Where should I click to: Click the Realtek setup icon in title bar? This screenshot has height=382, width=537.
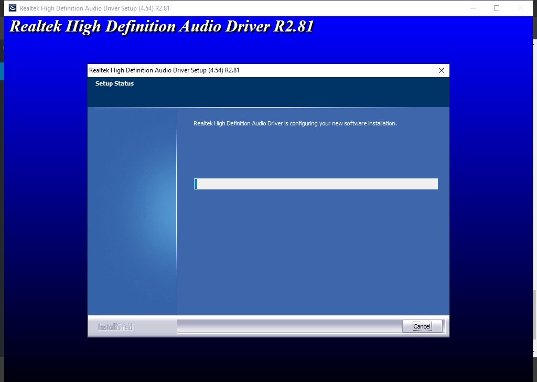(x=13, y=8)
